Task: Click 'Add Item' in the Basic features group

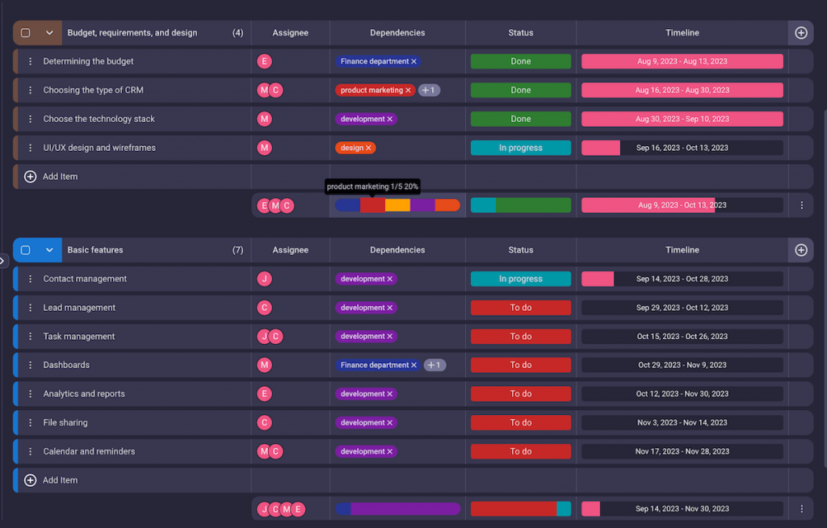Action: click(x=52, y=480)
